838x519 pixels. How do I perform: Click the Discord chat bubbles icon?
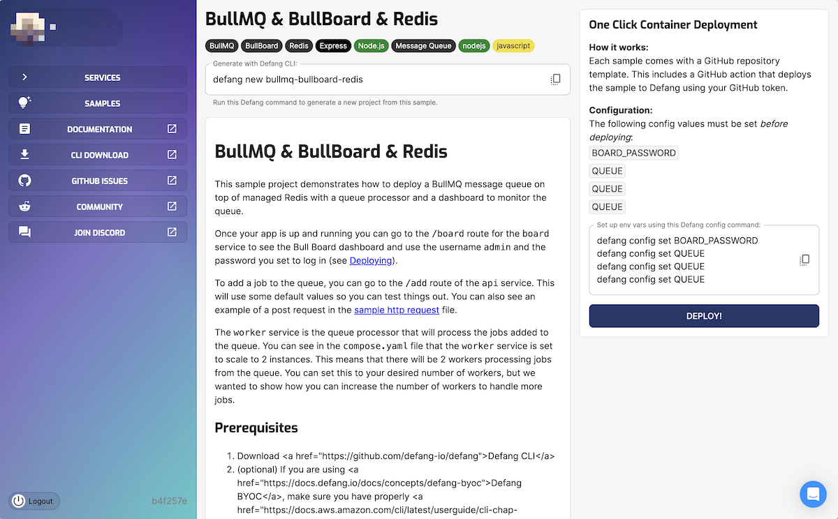coord(24,232)
